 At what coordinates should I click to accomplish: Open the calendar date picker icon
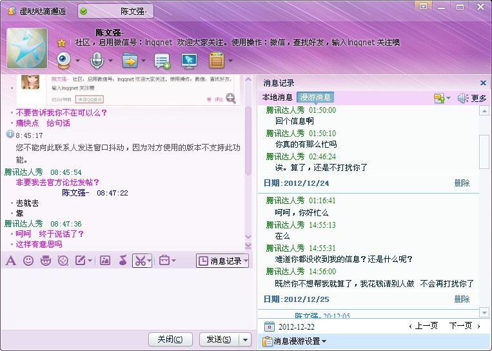tap(270, 326)
